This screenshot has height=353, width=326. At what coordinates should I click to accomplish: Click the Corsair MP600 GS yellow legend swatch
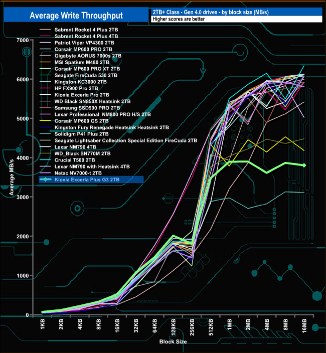[x=46, y=121]
